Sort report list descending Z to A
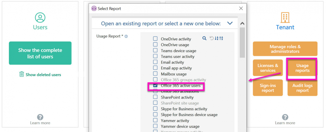Image resolution: width=326 pixels, height=132 pixels. (221, 38)
